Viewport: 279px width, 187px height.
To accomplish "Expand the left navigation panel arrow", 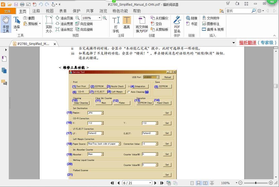I will [6, 50].
